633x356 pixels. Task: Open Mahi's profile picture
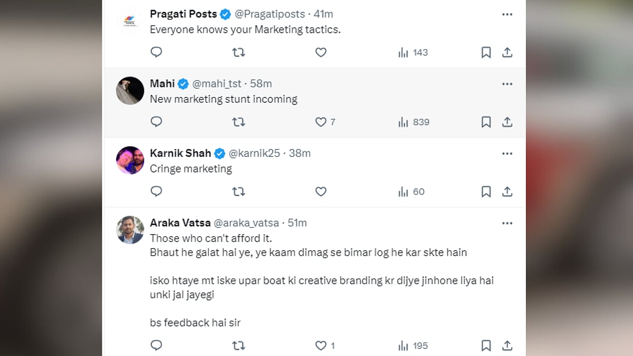[x=130, y=91]
